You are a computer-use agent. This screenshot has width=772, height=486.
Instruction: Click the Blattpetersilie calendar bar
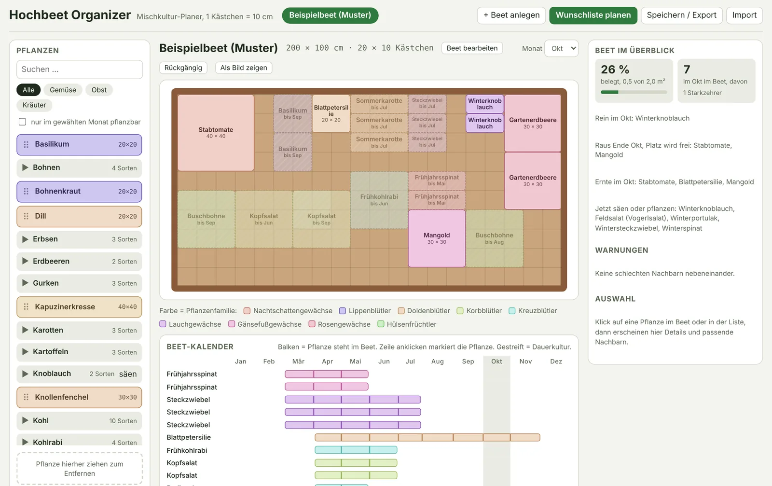427,437
